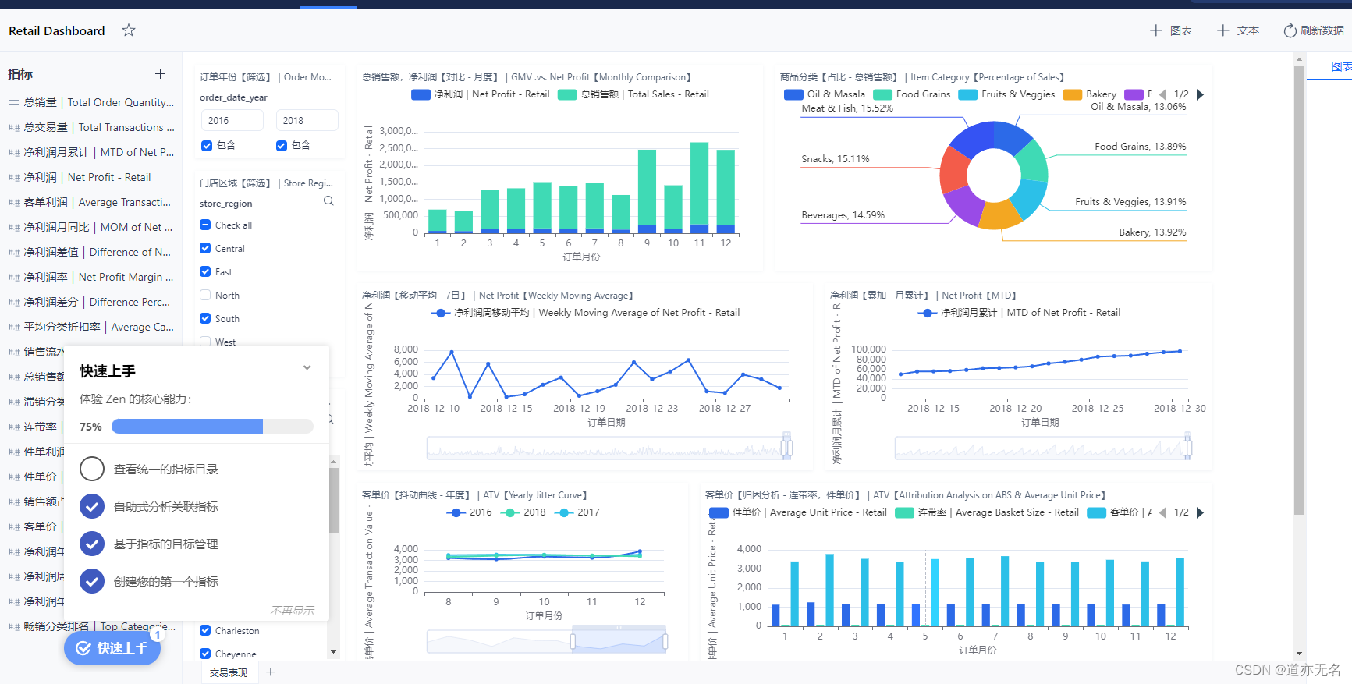Screen dimensions: 1352x684
Task: Go to next pie chart legend page
Action: (1201, 94)
